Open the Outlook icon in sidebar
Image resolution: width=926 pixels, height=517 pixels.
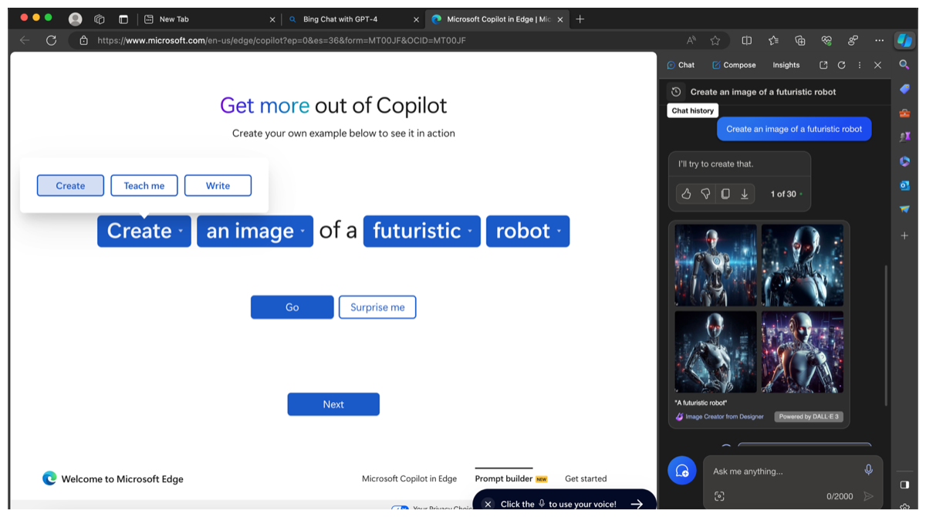[x=904, y=185]
